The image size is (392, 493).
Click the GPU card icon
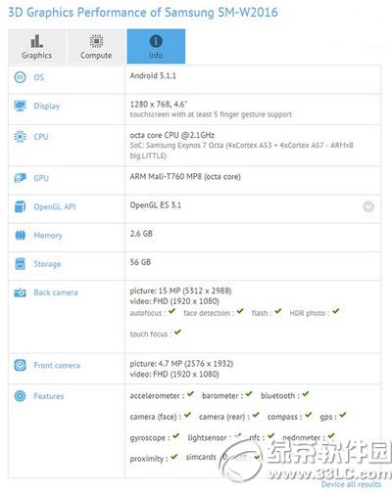pos(20,178)
